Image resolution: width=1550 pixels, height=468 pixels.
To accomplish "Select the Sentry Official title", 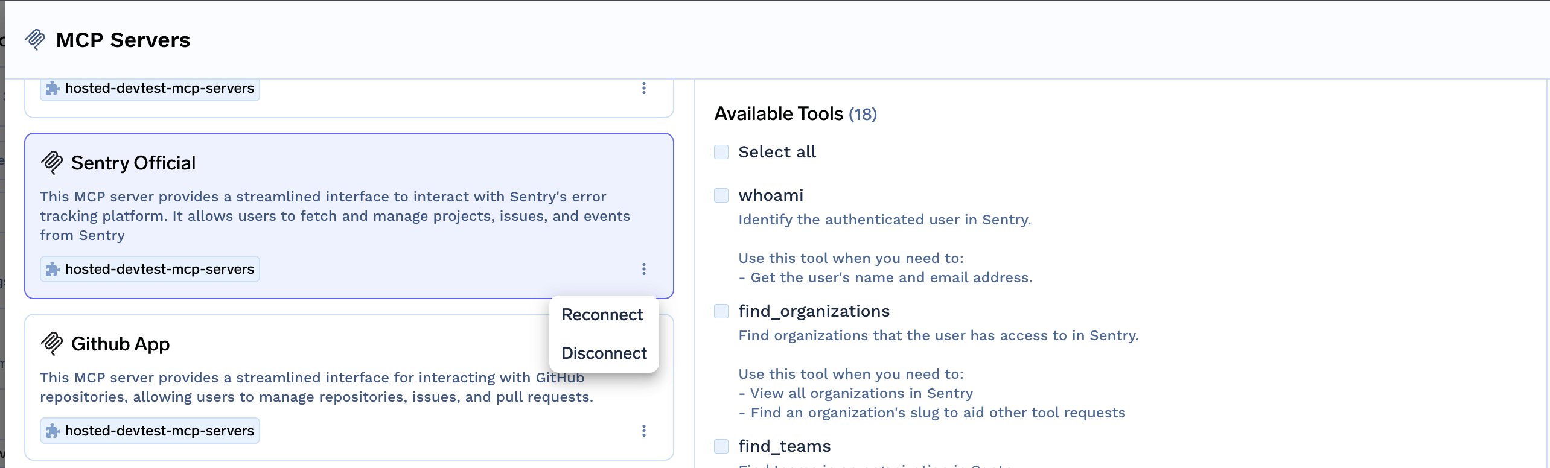I will point(133,163).
